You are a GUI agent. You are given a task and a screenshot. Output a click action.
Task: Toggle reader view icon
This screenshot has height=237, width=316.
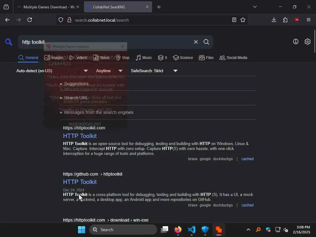coord(234,20)
